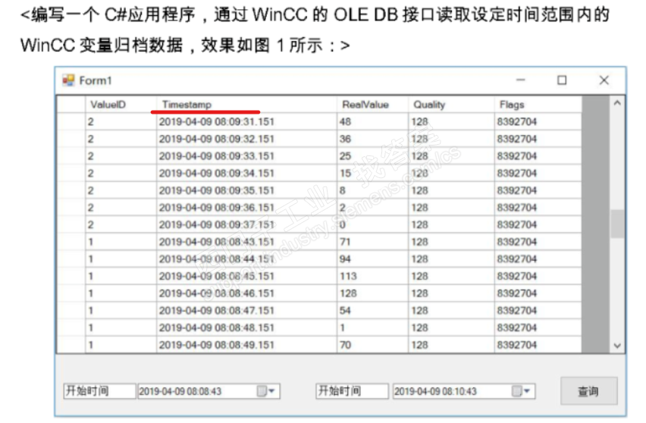This screenshot has height=423, width=646.
Task: Select cell 2019-04-09 08:08:46.151
Action: [x=246, y=293]
